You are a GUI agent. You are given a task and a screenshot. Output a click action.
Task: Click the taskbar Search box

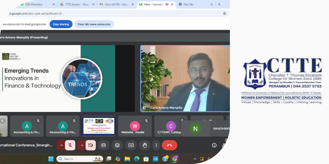[80, 159]
